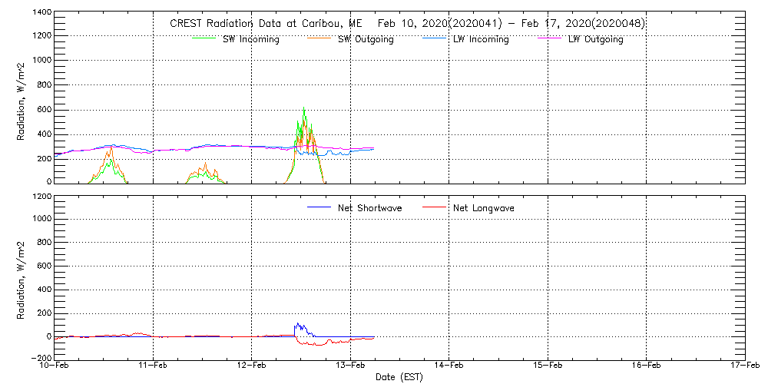The height and width of the screenshot is (384, 768).
Task: Select the SW Outgoing legend entry
Action: coord(366,39)
